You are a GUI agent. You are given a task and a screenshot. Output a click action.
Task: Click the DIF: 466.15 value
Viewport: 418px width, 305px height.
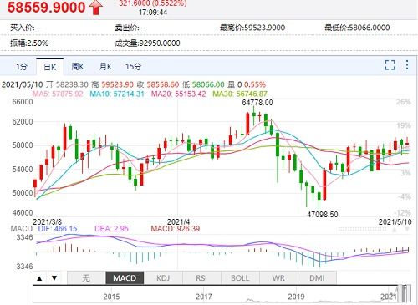58,229
